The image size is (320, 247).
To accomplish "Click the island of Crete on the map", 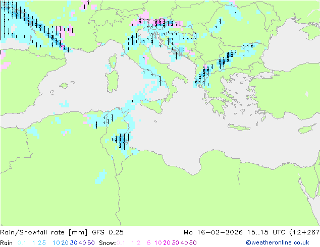I will [239, 127].
